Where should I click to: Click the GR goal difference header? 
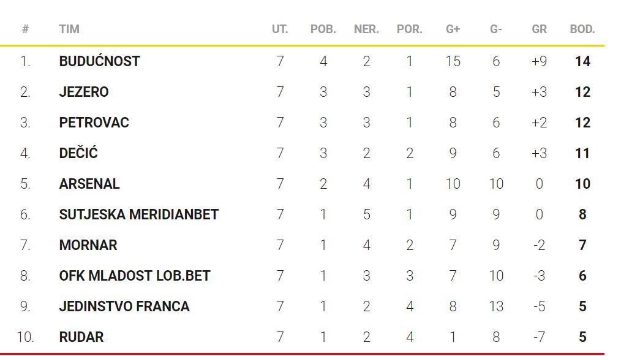(539, 29)
